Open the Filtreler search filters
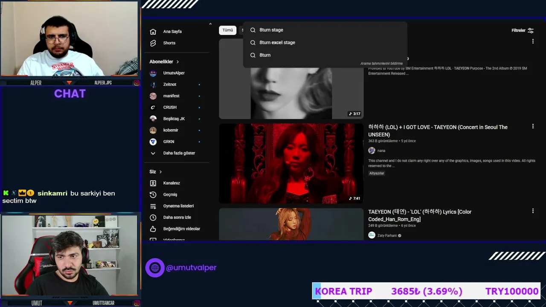The height and width of the screenshot is (307, 546). [x=523, y=30]
